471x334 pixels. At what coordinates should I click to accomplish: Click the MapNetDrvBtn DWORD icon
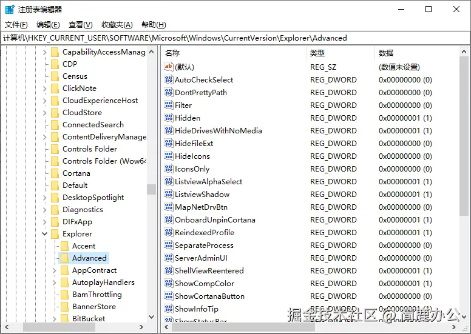tap(169, 207)
